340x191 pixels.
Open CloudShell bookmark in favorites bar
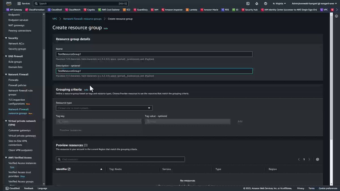(55, 10)
